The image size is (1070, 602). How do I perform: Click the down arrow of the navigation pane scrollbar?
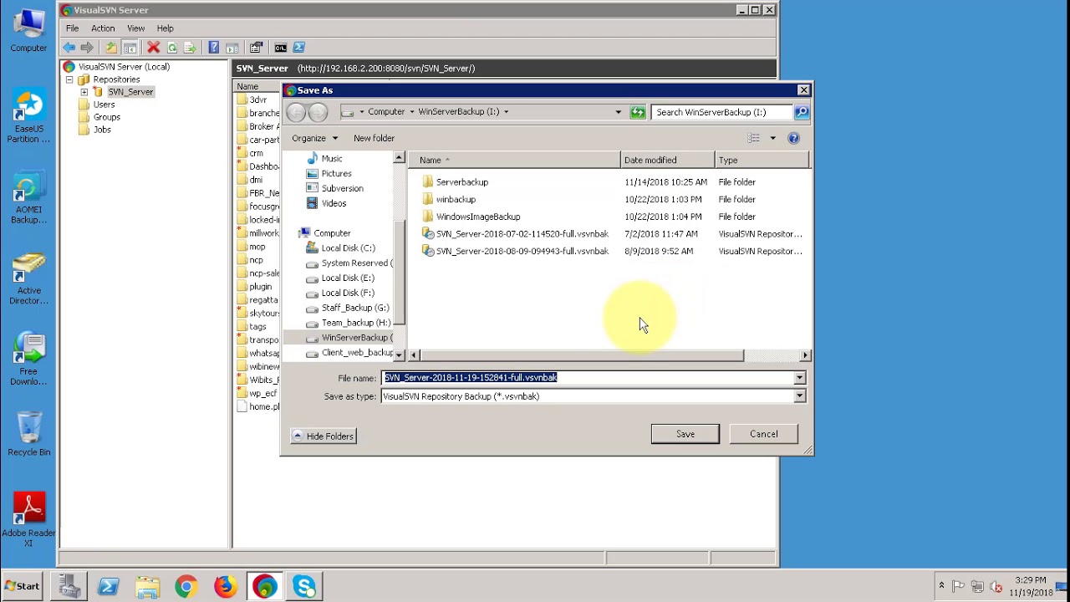click(x=399, y=355)
